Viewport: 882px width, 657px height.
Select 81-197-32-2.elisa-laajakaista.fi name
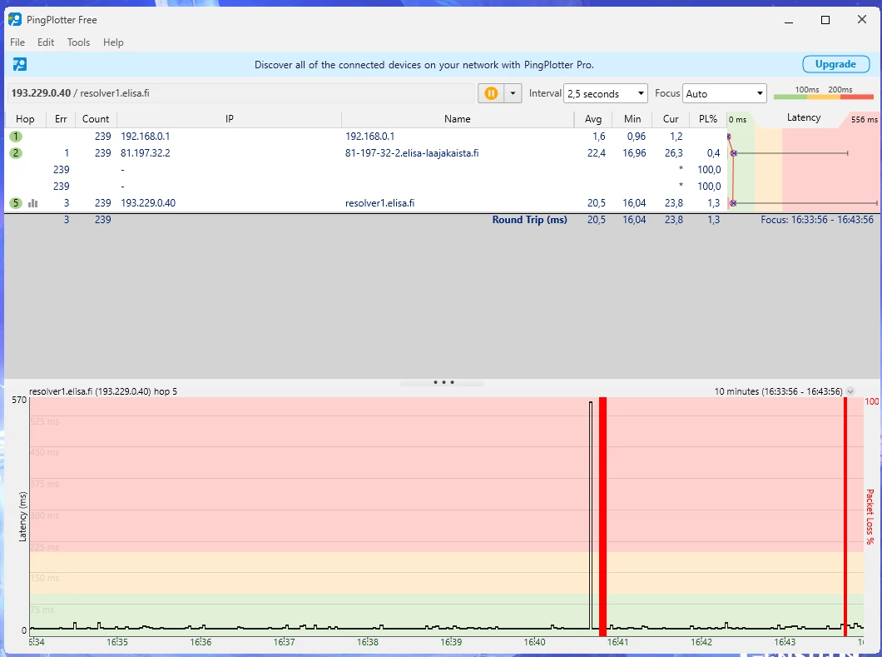coord(412,153)
